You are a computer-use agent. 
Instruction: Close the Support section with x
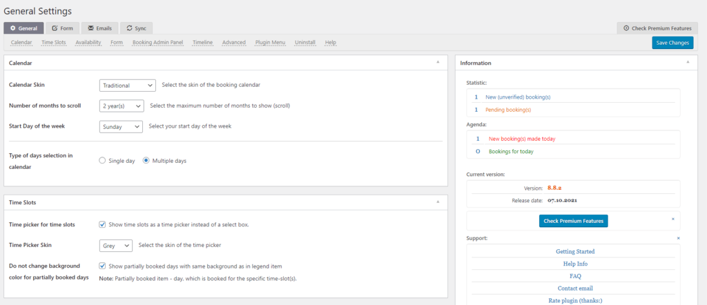pyautogui.click(x=678, y=238)
